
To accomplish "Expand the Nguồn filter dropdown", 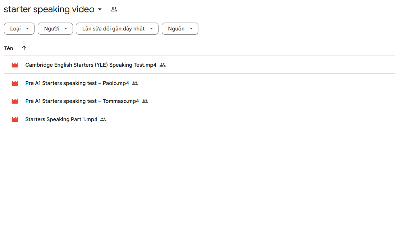I will click(180, 29).
